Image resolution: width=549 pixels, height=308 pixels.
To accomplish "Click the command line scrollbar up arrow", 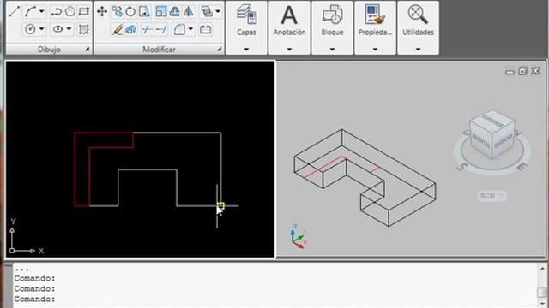I will 542,269.
